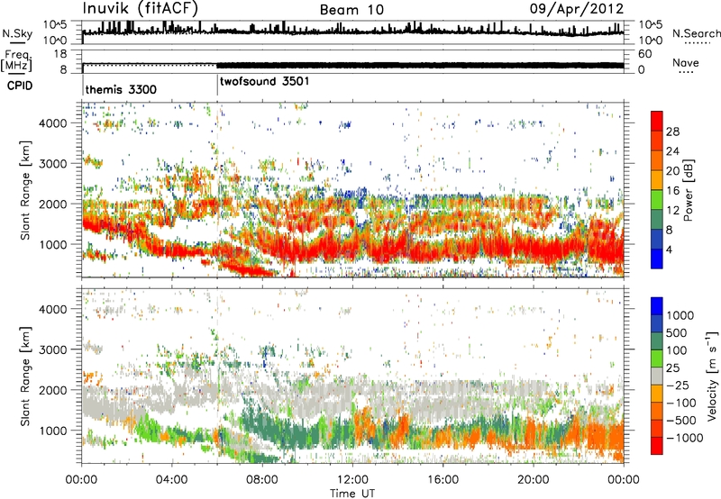721x499 pixels.
Task: Click the '100' Velocity scale value
Action: coord(677,350)
